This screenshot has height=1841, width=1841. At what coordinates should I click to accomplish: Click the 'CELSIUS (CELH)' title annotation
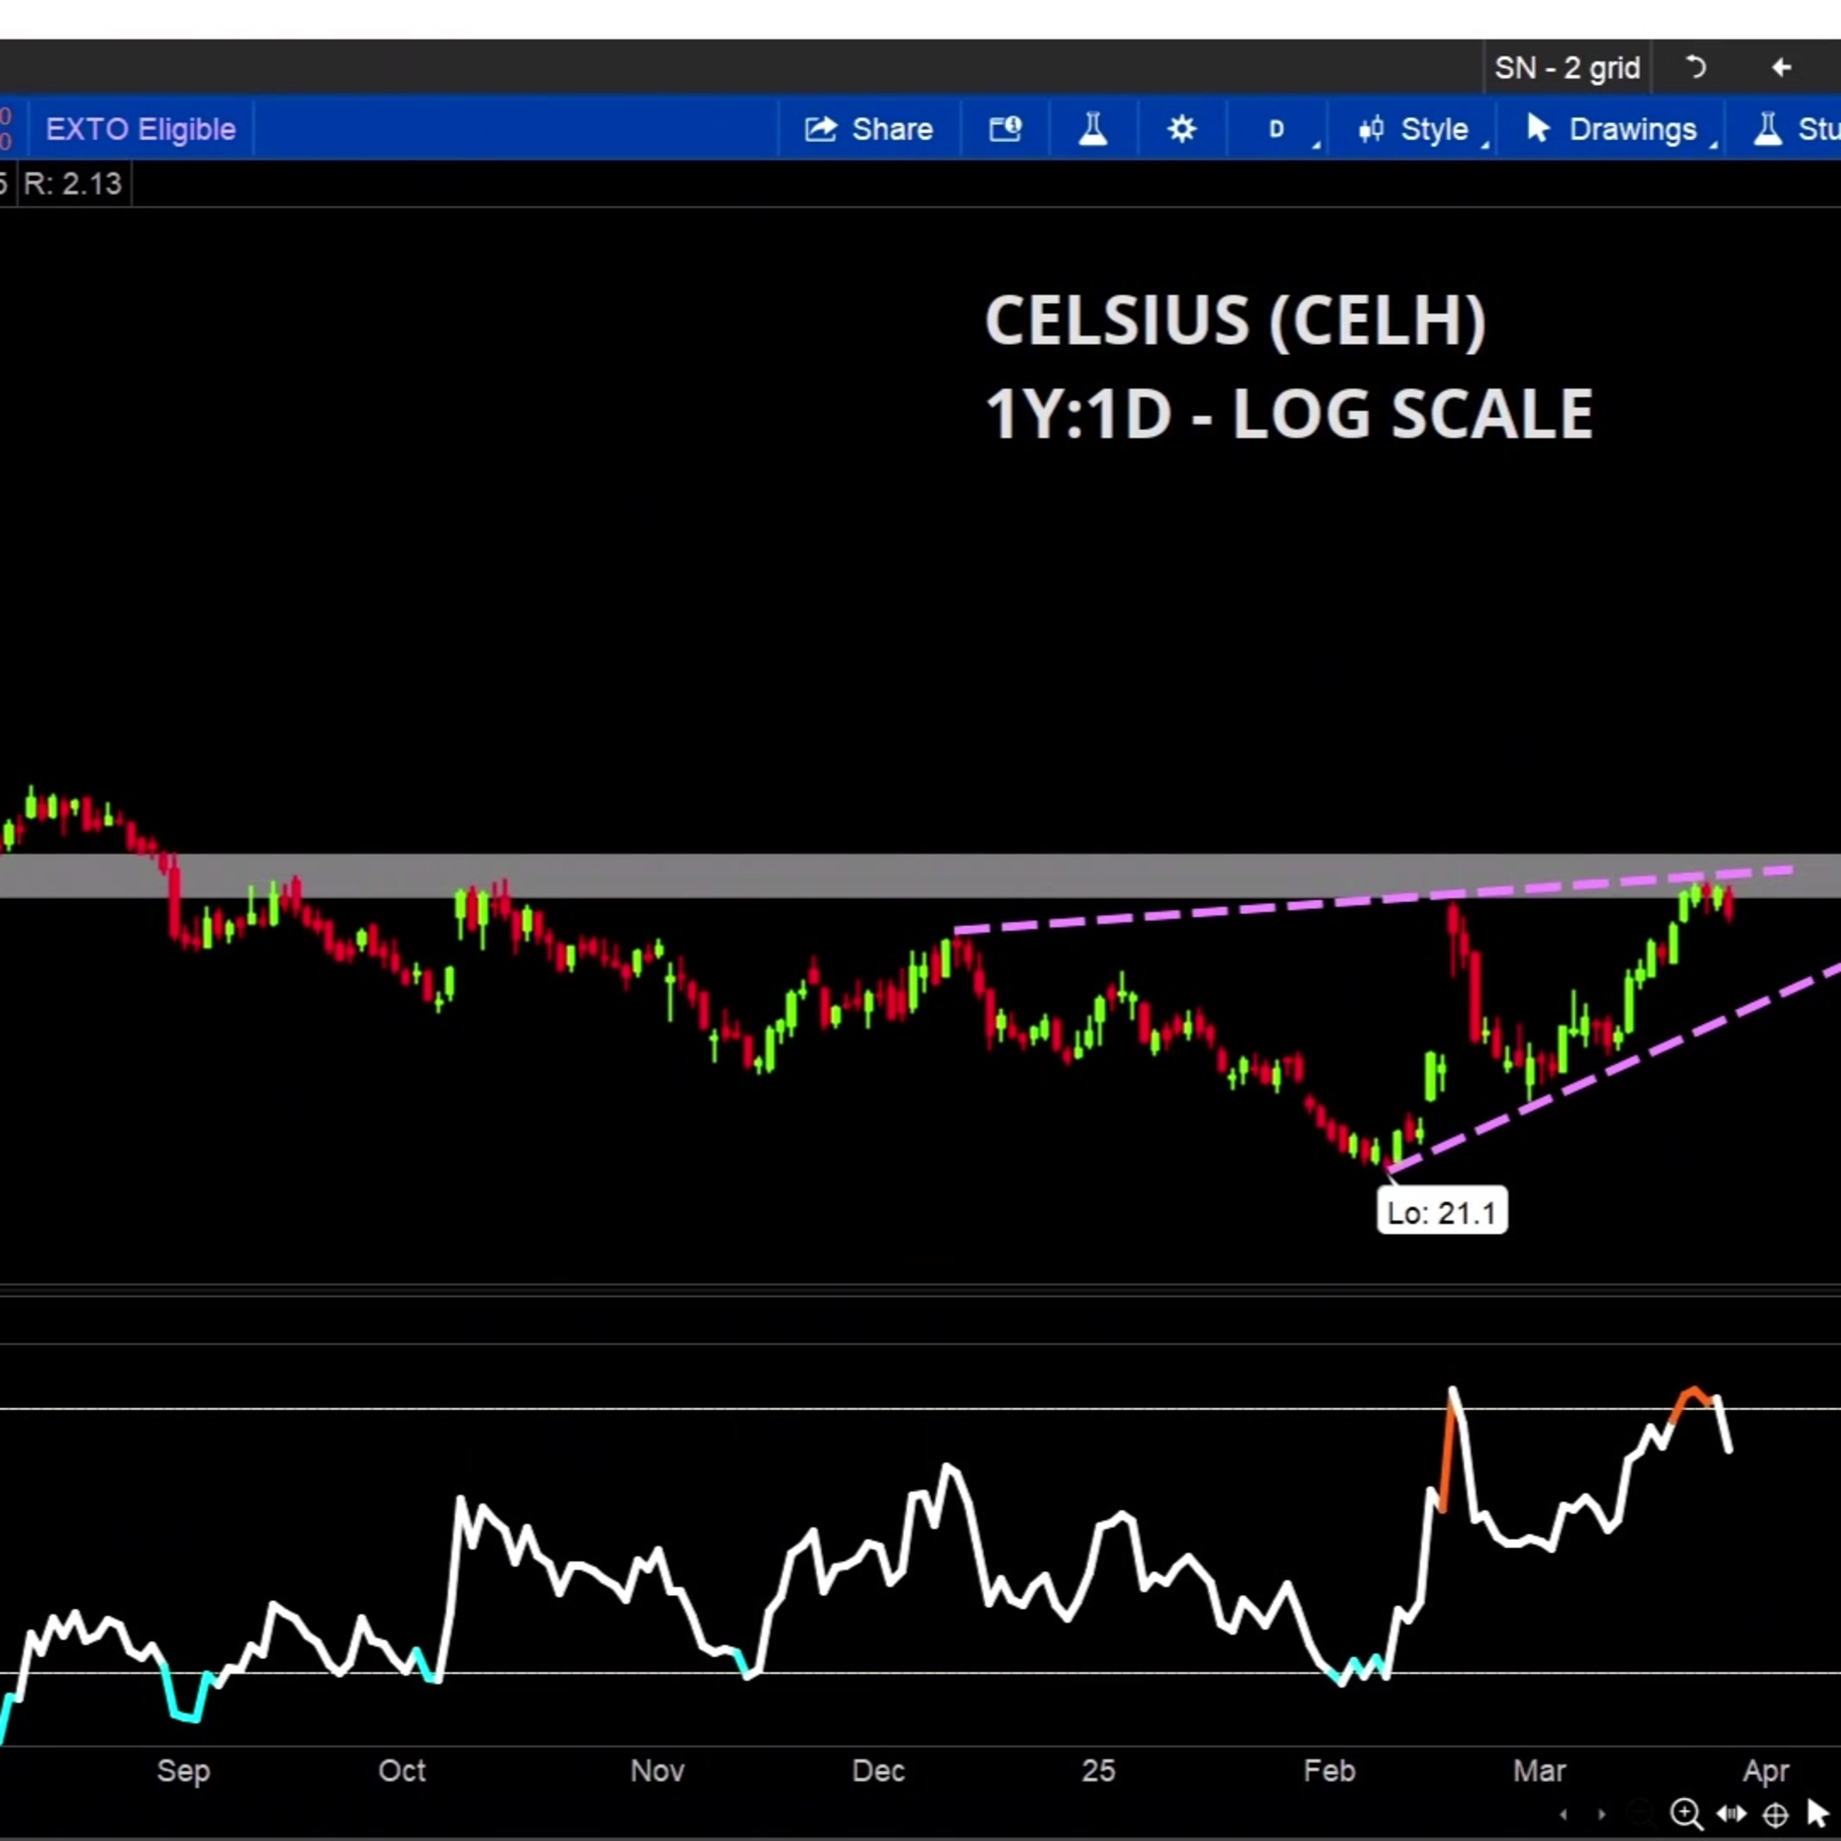pos(1235,320)
